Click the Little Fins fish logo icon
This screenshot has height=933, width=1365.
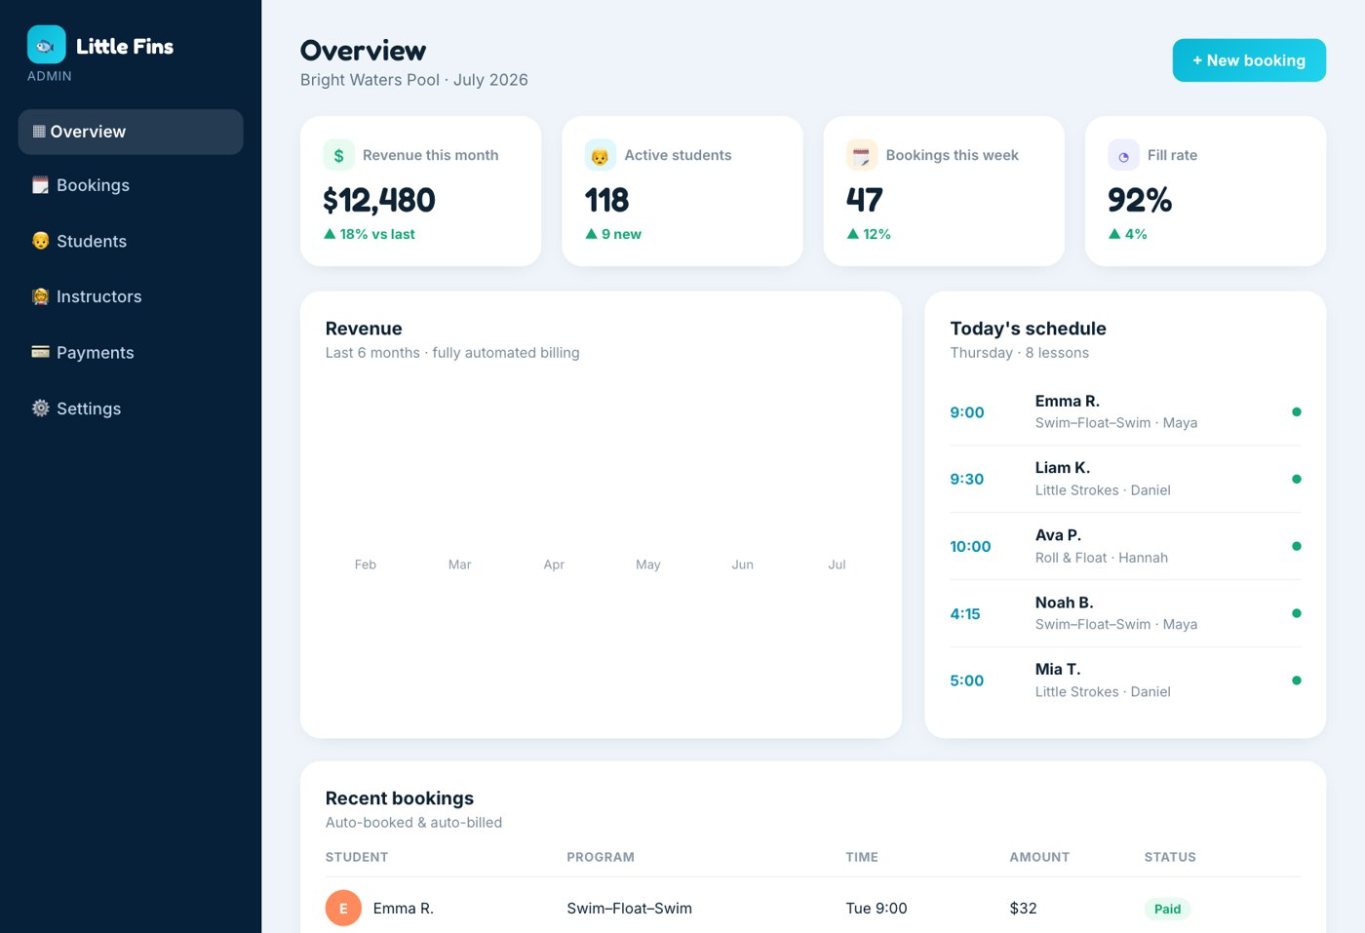[x=46, y=45]
